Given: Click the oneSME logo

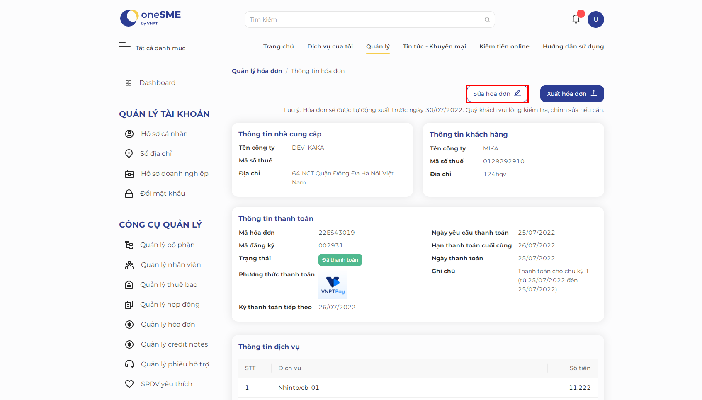Looking at the screenshot, I should [151, 18].
